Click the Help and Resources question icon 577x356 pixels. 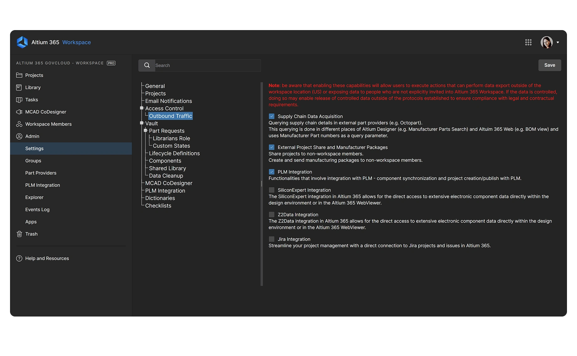[x=19, y=259]
